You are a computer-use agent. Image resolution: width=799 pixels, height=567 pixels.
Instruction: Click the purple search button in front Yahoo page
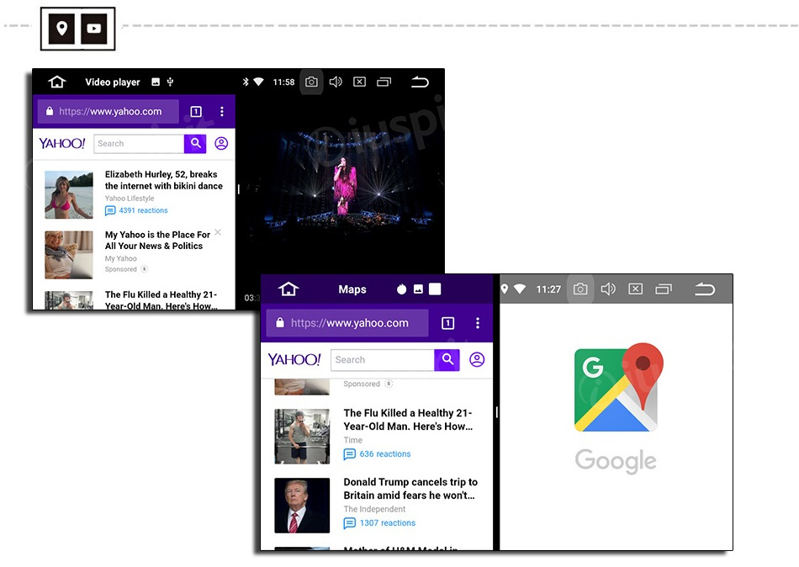447,360
